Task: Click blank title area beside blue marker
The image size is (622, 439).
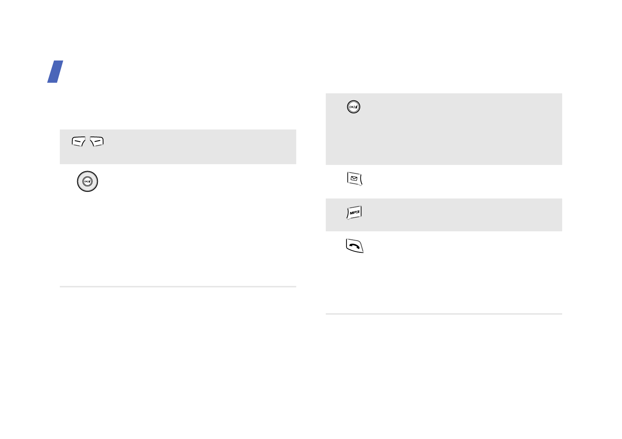Action: pos(185,72)
